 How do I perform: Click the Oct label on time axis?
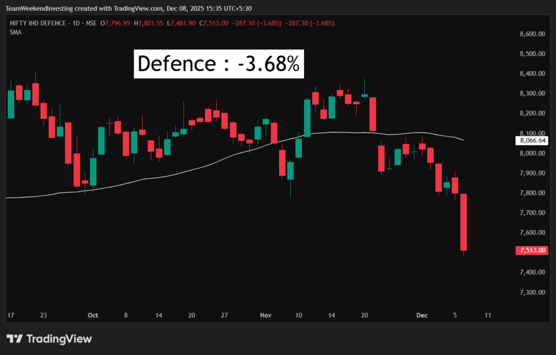[x=92, y=315]
